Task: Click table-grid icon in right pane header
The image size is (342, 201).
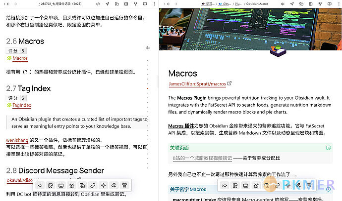Action: tap(311, 4)
